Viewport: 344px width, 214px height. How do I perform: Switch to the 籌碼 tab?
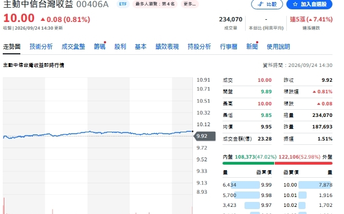pyautogui.click(x=99, y=47)
